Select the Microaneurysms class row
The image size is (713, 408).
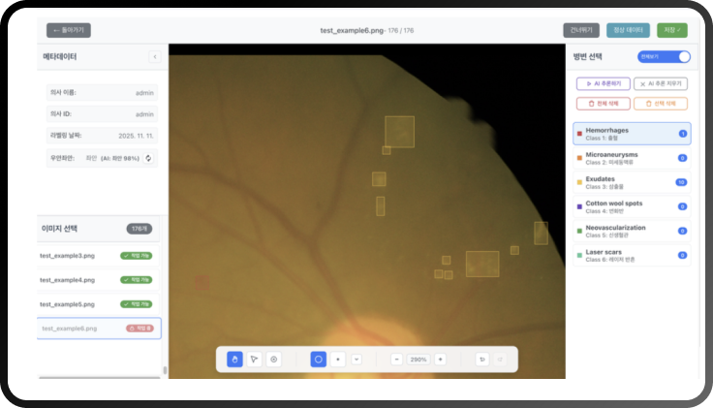tap(632, 158)
